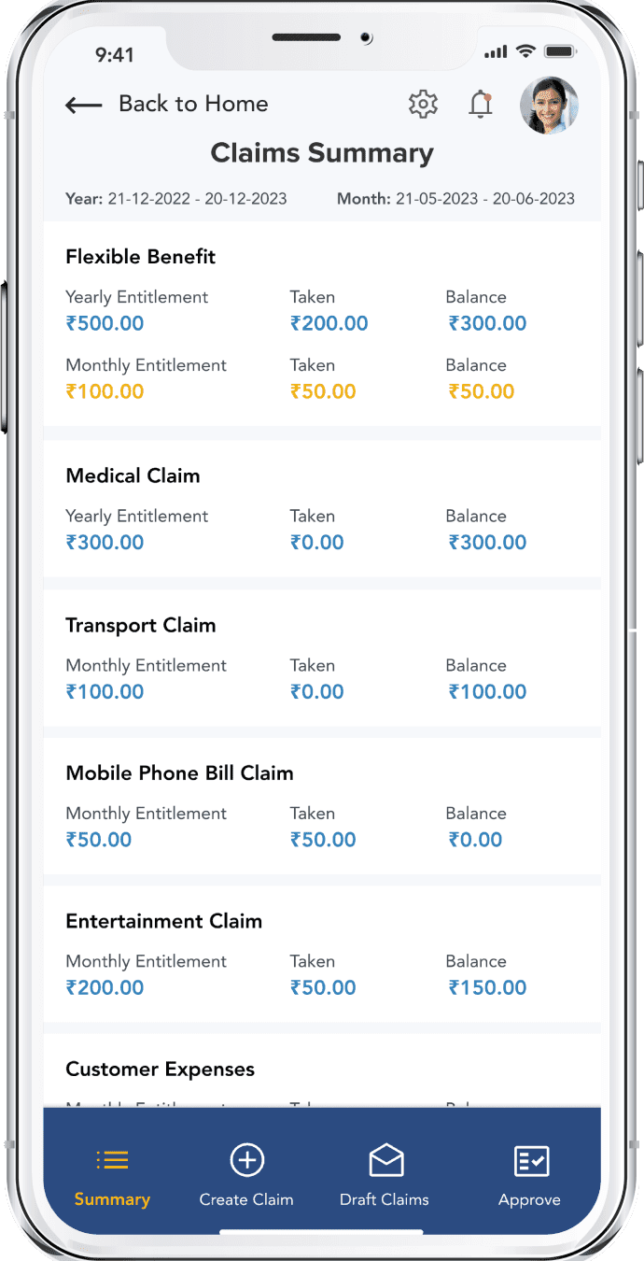Tap the yearly entitlement amount of 500.00
This screenshot has width=644, height=1261.
[x=104, y=322]
